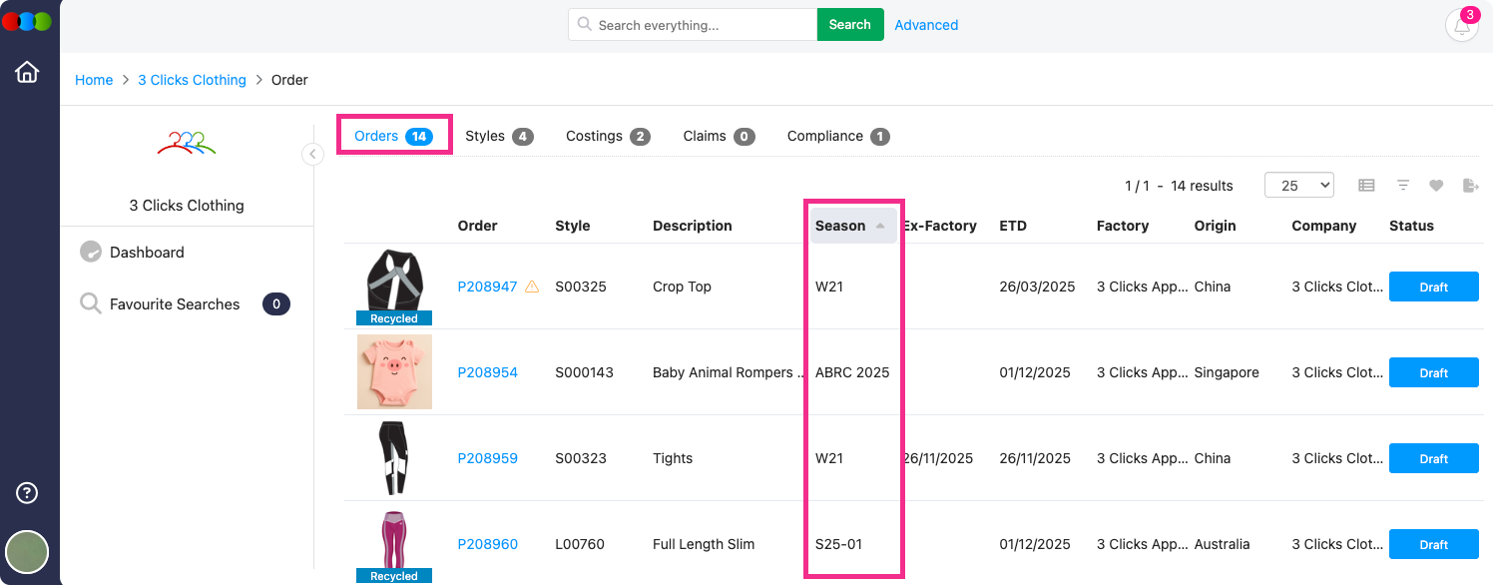The height and width of the screenshot is (585, 1493).
Task: Click the export results icon
Action: coord(1469,186)
